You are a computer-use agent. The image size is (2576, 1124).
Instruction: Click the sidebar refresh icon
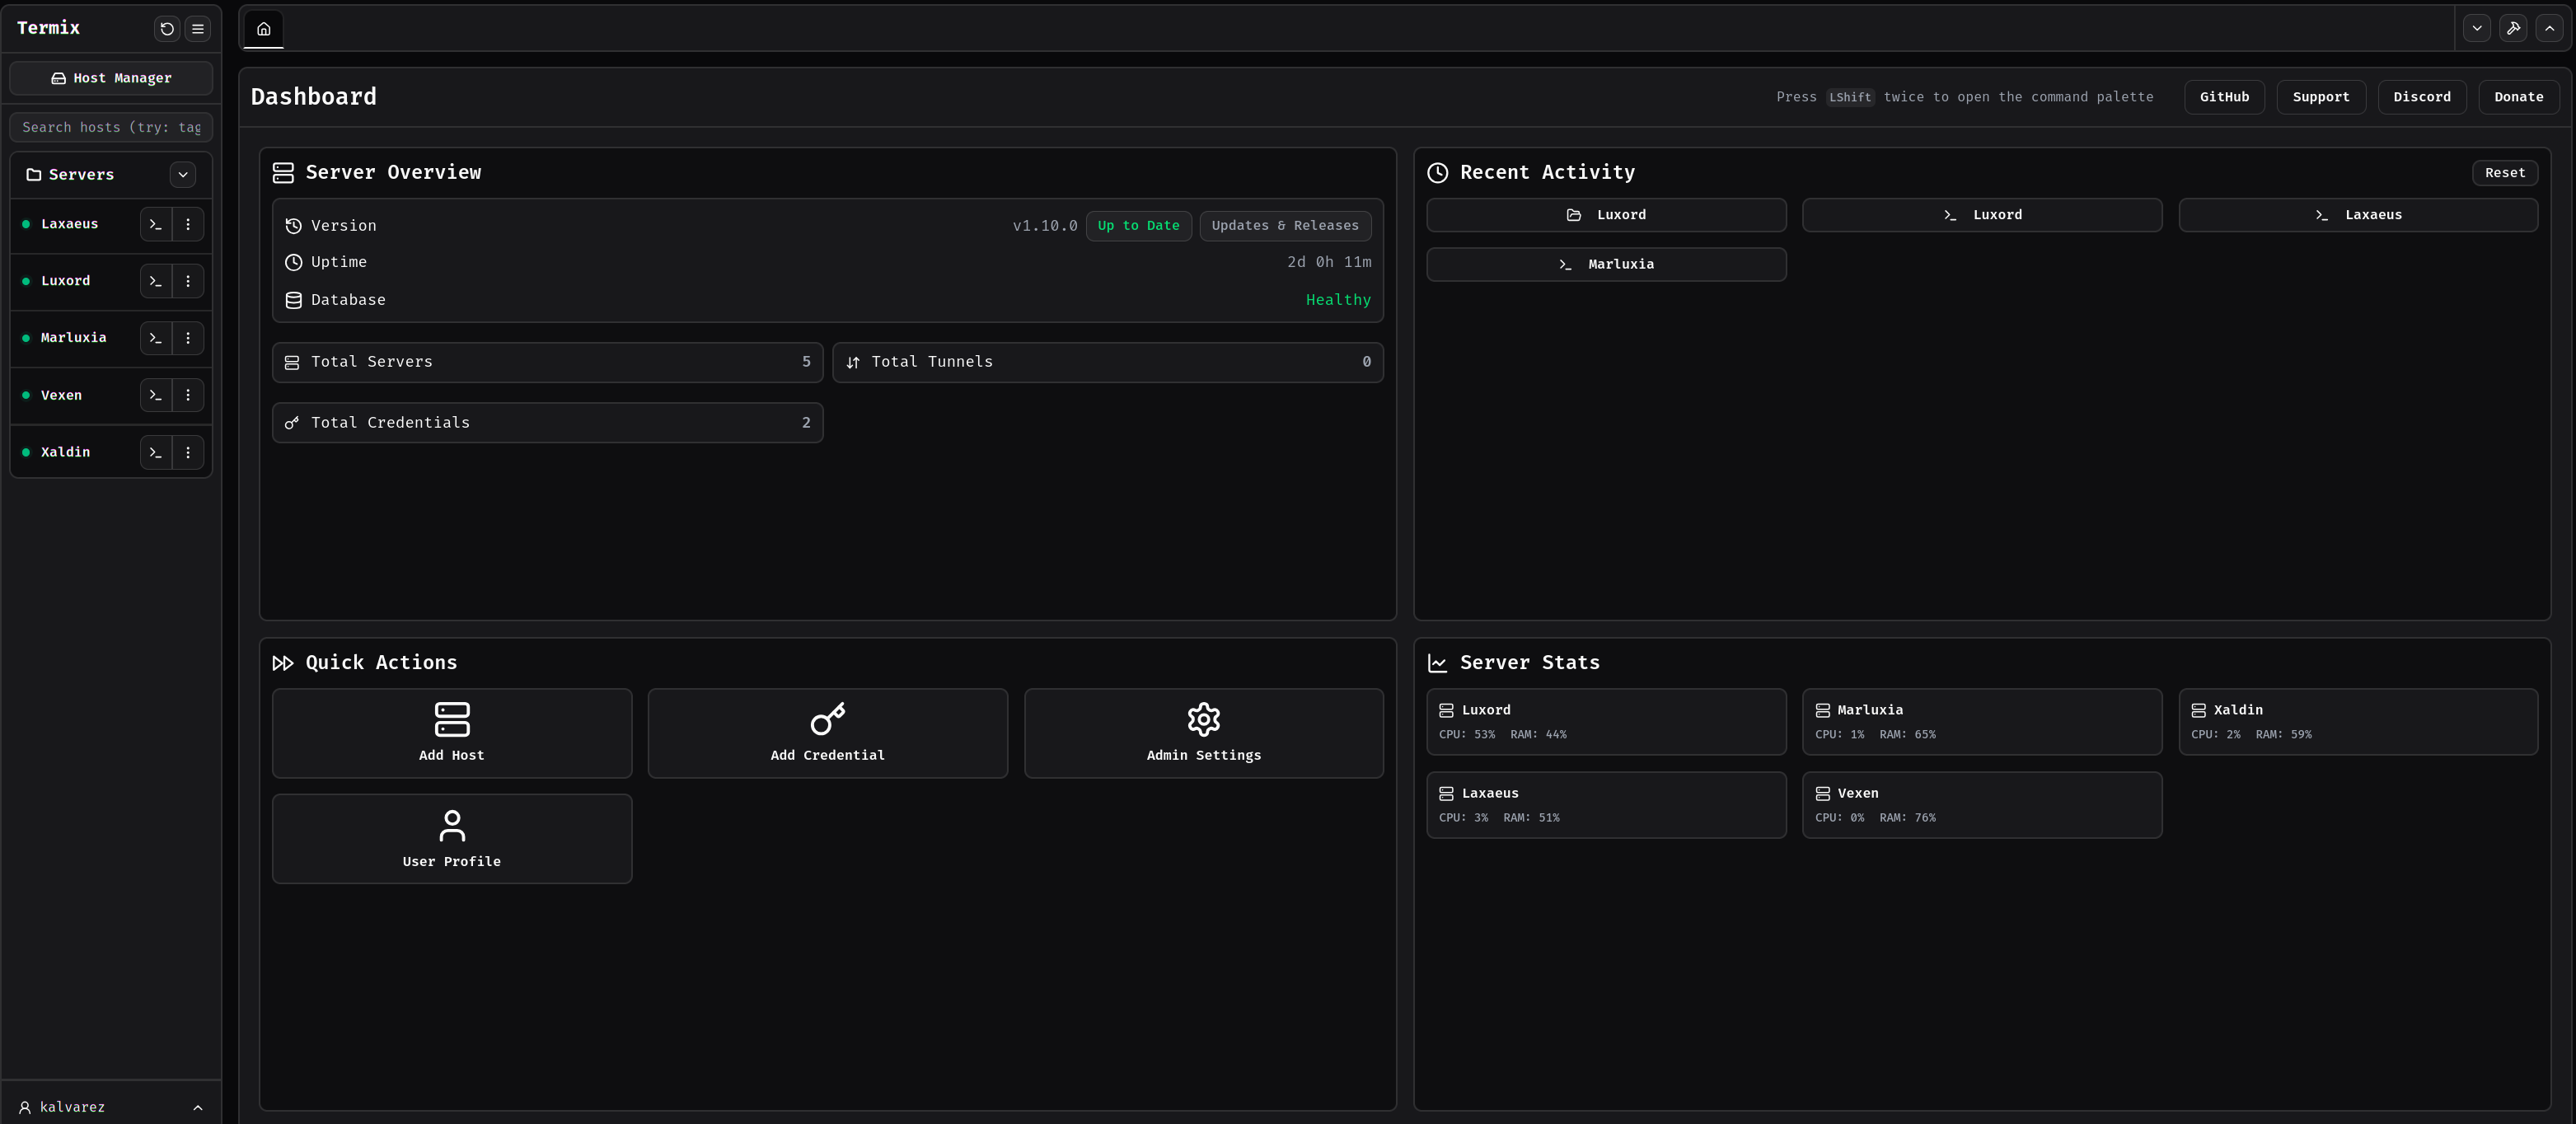click(167, 29)
